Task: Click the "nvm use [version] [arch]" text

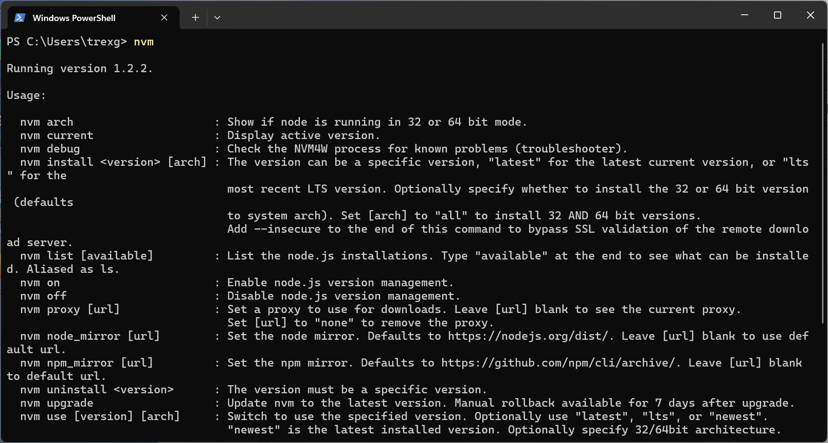Action: [100, 417]
